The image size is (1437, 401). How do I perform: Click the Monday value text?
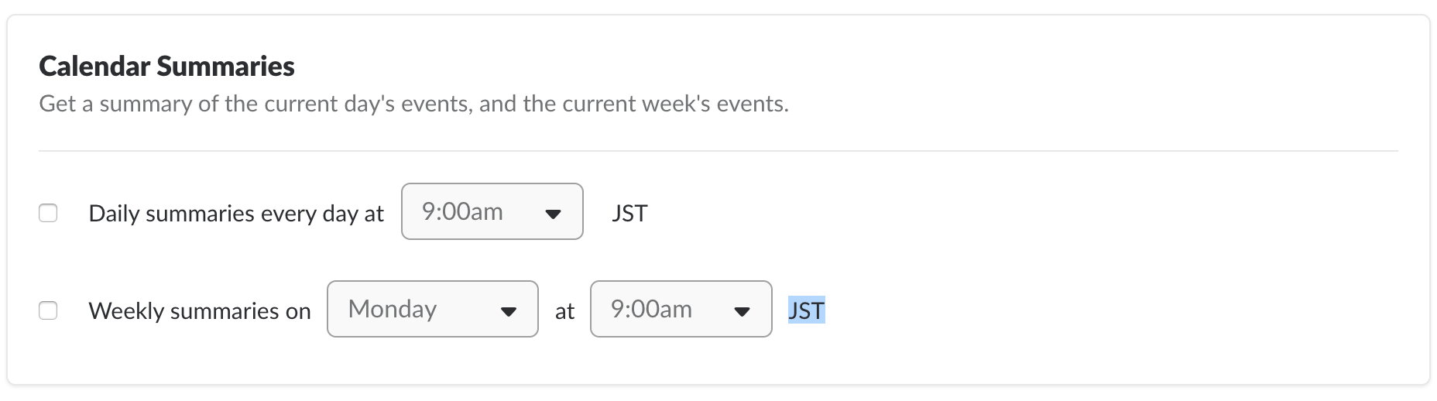tap(393, 309)
